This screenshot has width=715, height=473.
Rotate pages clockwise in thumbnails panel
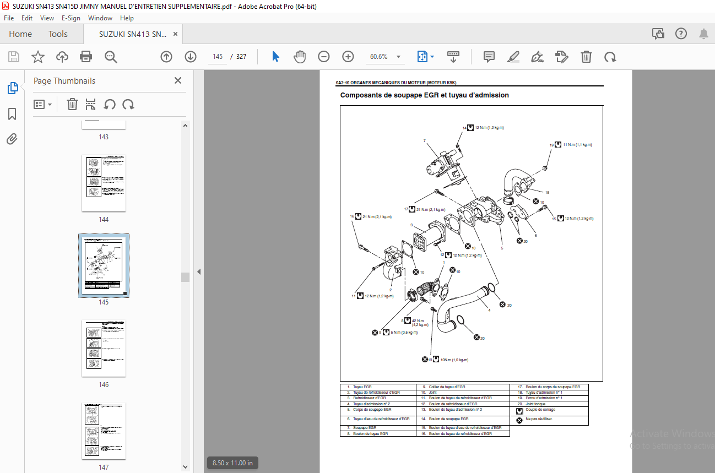(128, 104)
